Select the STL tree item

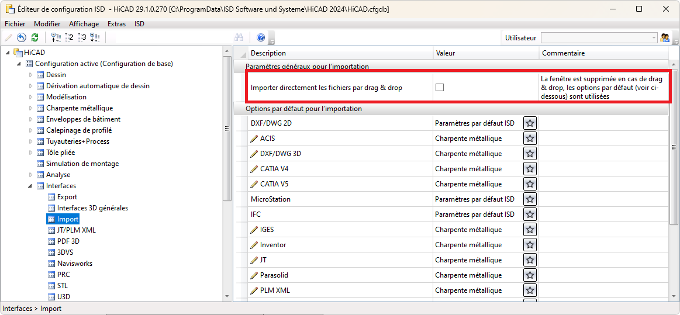coord(63,286)
